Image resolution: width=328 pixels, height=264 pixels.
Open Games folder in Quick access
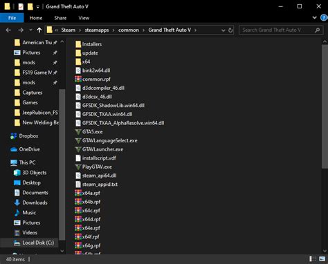[26, 102]
